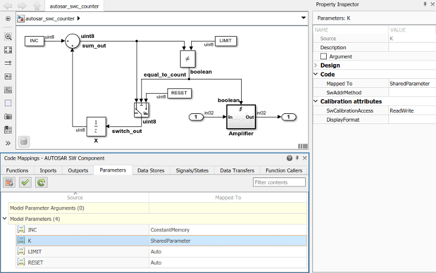Screen dimensions: 436x273
Task: Click the Zoom In magnifier tool
Action: (8, 37)
